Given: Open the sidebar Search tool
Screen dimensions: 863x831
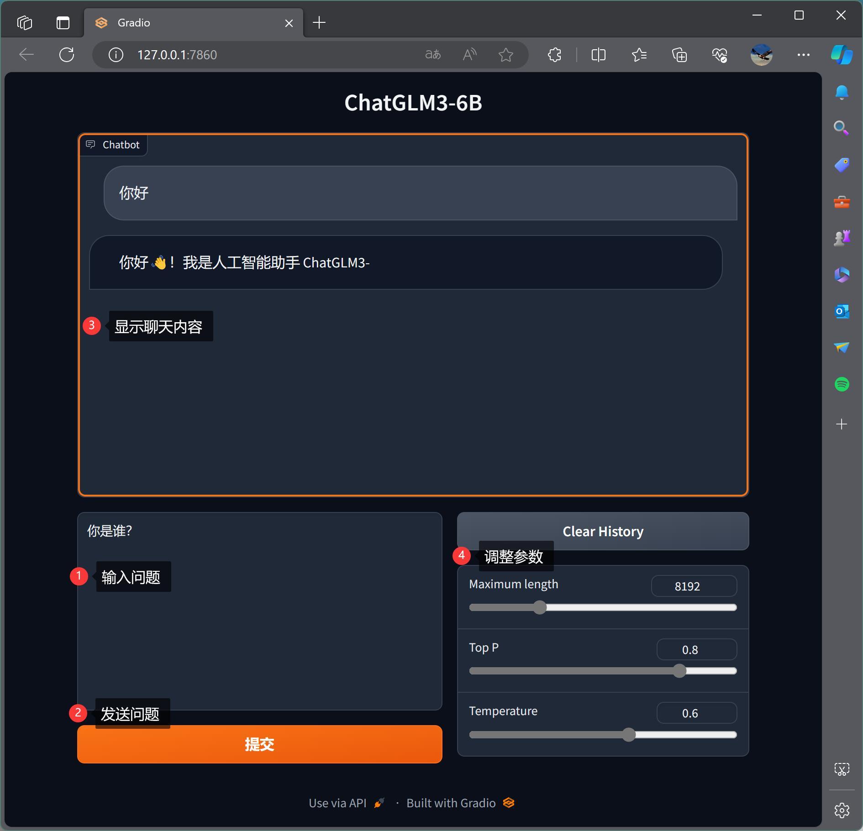Looking at the screenshot, I should pyautogui.click(x=842, y=128).
